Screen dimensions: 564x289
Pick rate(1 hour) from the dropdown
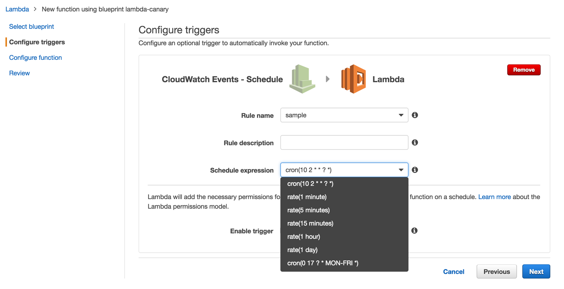click(304, 237)
